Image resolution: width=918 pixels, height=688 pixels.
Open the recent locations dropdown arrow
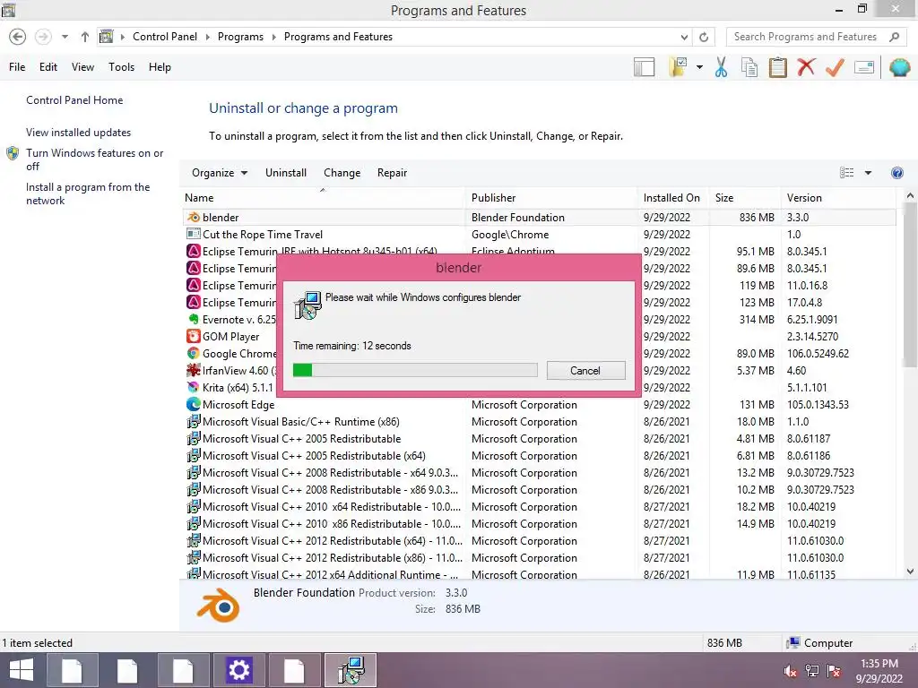(65, 37)
